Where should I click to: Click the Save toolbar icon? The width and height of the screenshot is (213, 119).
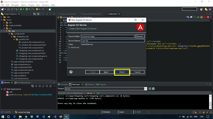tap(9, 9)
